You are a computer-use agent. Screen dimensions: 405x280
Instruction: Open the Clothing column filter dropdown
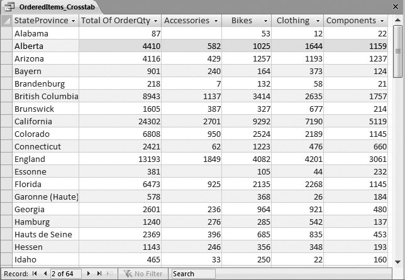point(318,21)
